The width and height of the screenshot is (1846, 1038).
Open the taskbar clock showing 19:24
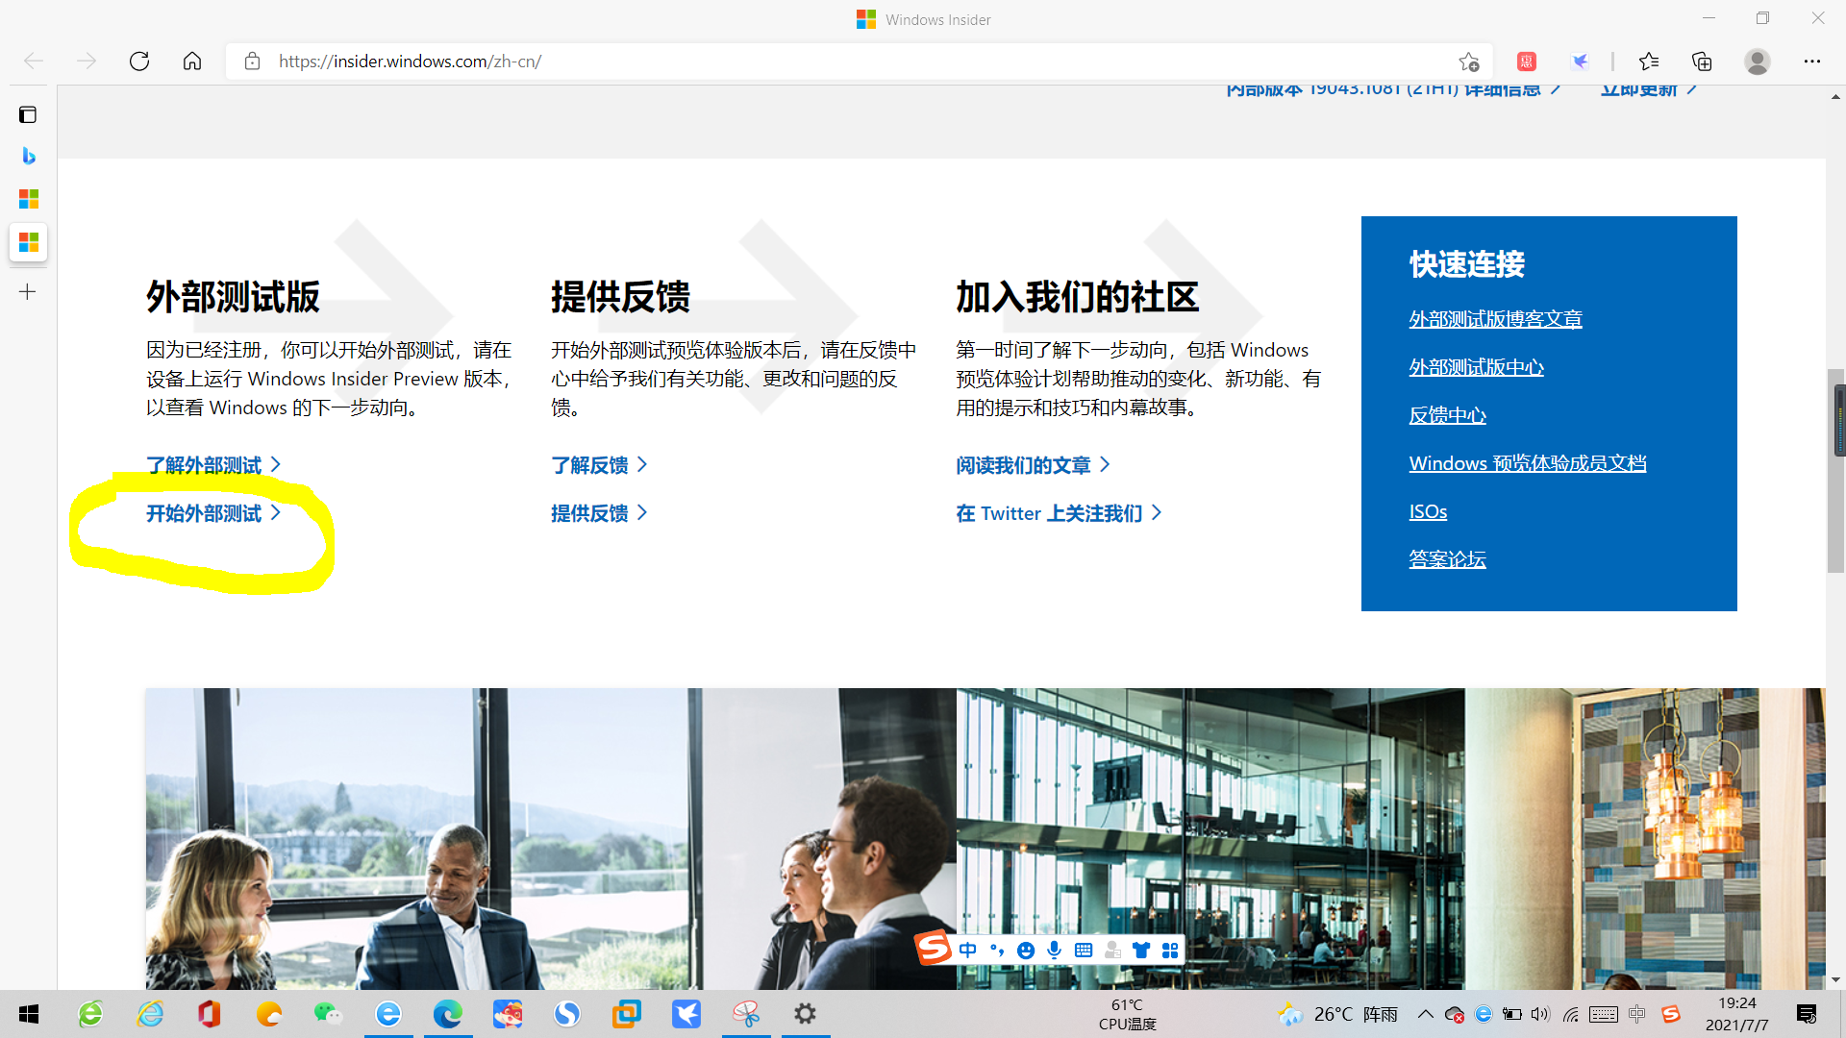[x=1737, y=1014]
